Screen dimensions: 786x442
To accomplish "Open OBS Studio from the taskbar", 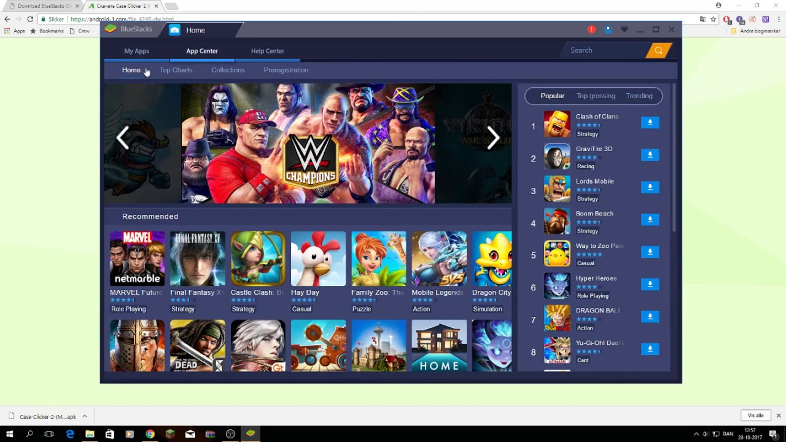I will 230,434.
